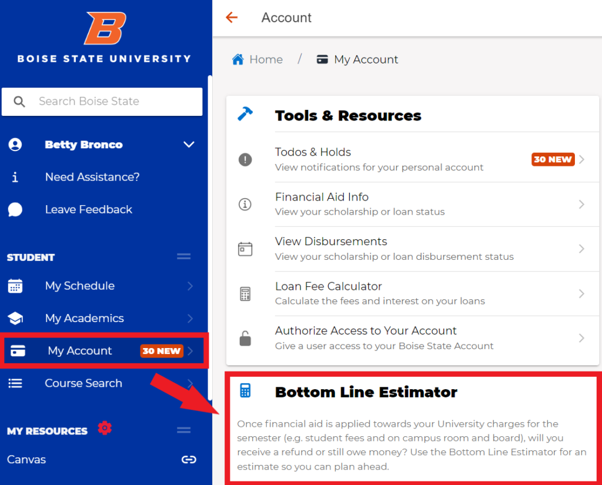The width and height of the screenshot is (602, 485).
Task: Open My Schedule in the sidebar
Action: [x=102, y=286]
